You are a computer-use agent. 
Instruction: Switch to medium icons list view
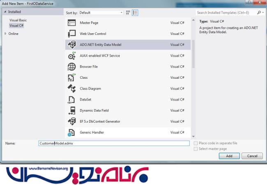tap(135, 13)
